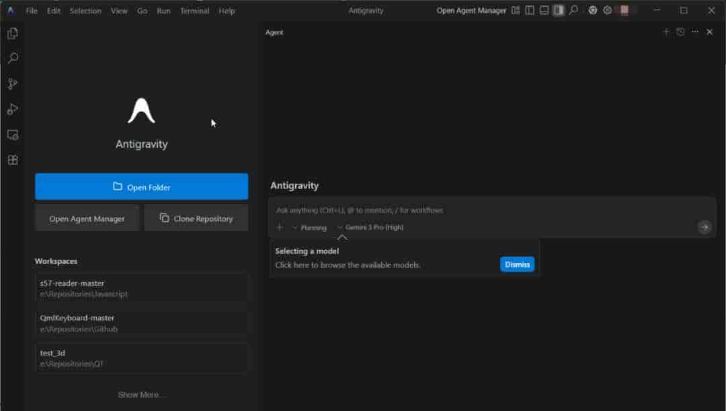Click Open Agent Manager in the title bar
The height and width of the screenshot is (411, 726).
click(471, 11)
